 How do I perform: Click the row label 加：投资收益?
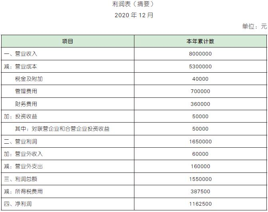[x=20, y=116]
